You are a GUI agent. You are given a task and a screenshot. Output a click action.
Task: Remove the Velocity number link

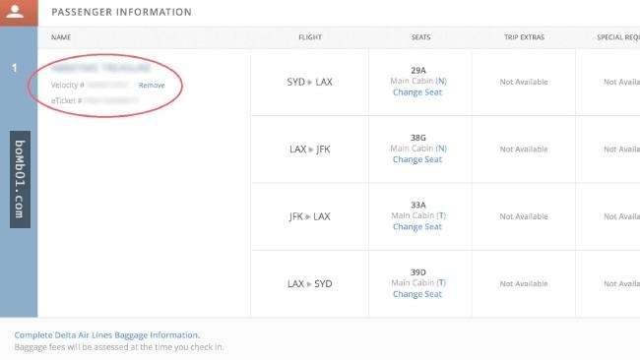152,86
